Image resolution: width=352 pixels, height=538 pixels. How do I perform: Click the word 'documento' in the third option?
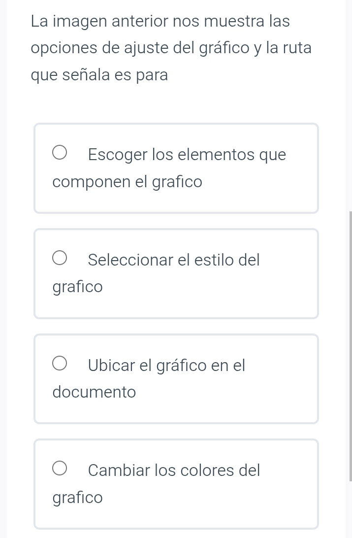[94, 392]
